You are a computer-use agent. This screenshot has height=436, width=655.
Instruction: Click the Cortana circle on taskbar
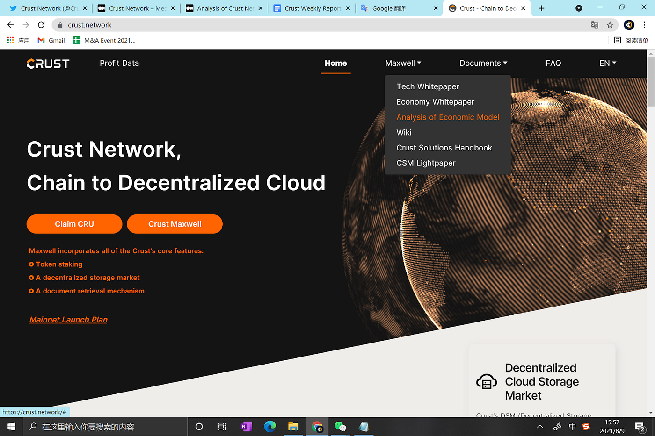point(199,427)
